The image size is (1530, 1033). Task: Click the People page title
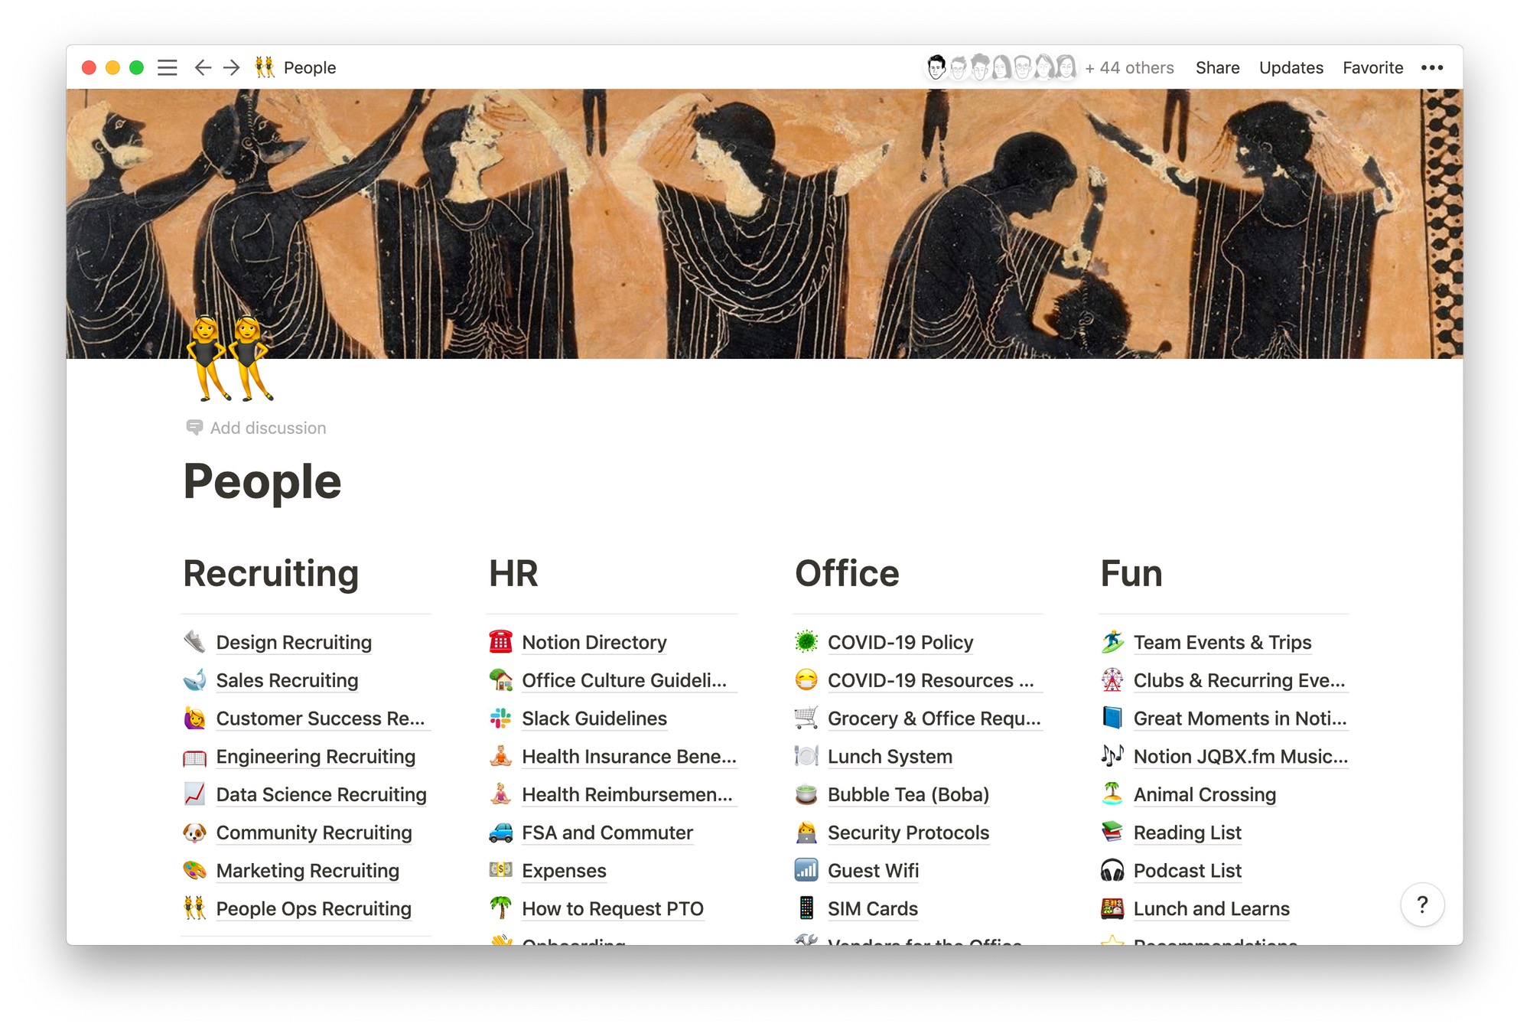click(262, 481)
